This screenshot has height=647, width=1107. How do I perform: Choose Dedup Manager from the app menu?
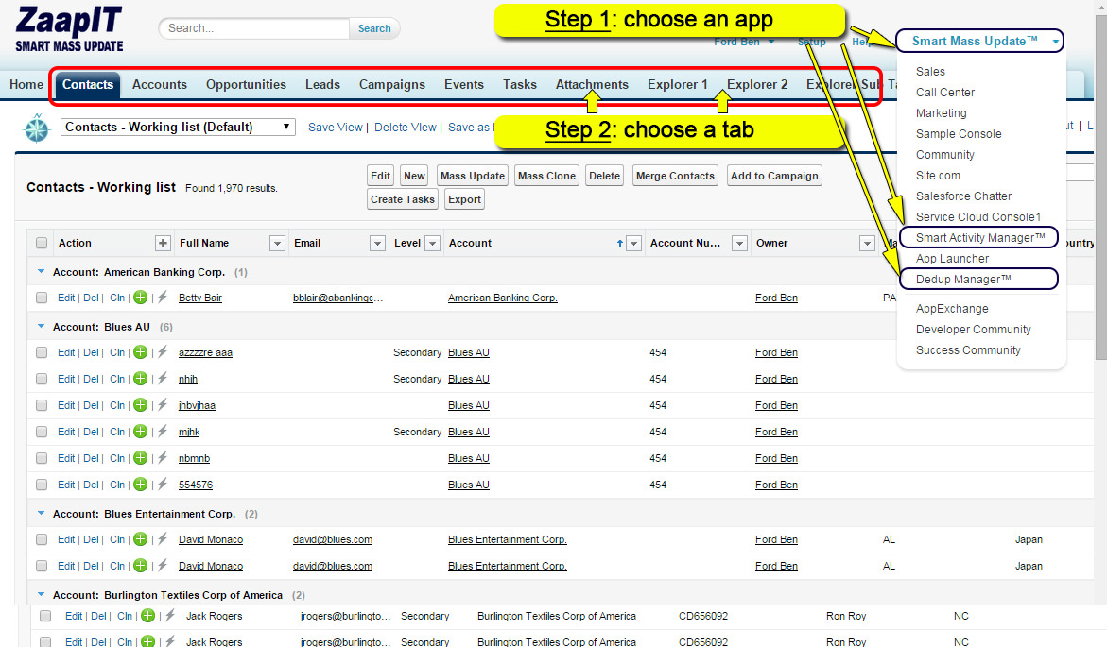point(963,279)
